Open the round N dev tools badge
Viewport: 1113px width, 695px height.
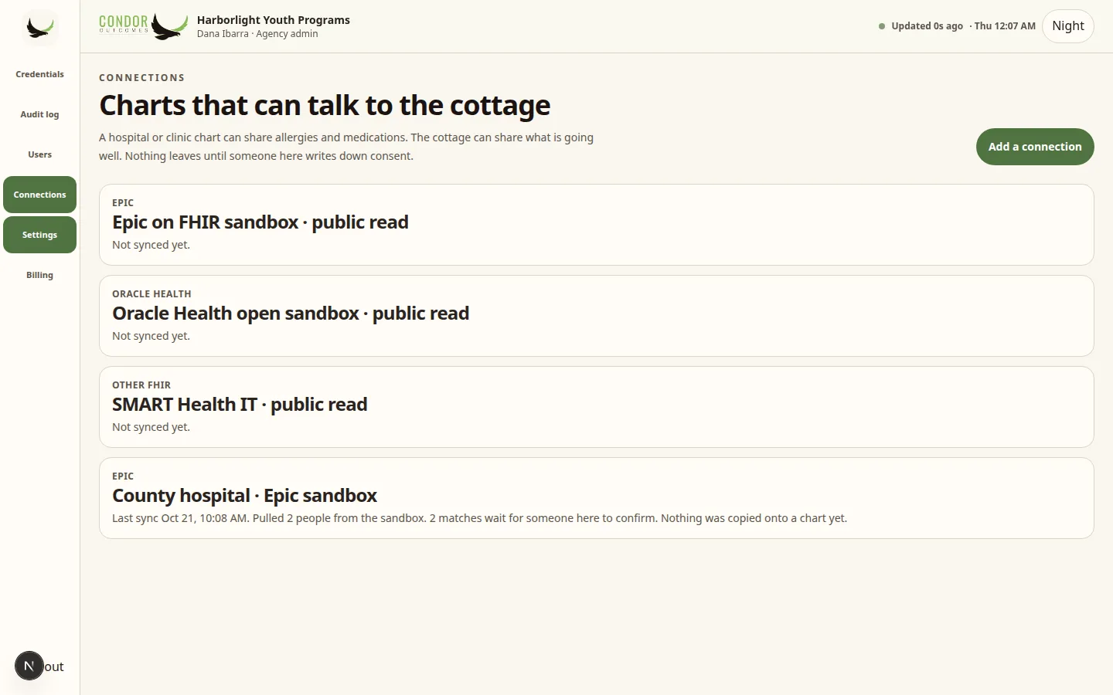(29, 666)
